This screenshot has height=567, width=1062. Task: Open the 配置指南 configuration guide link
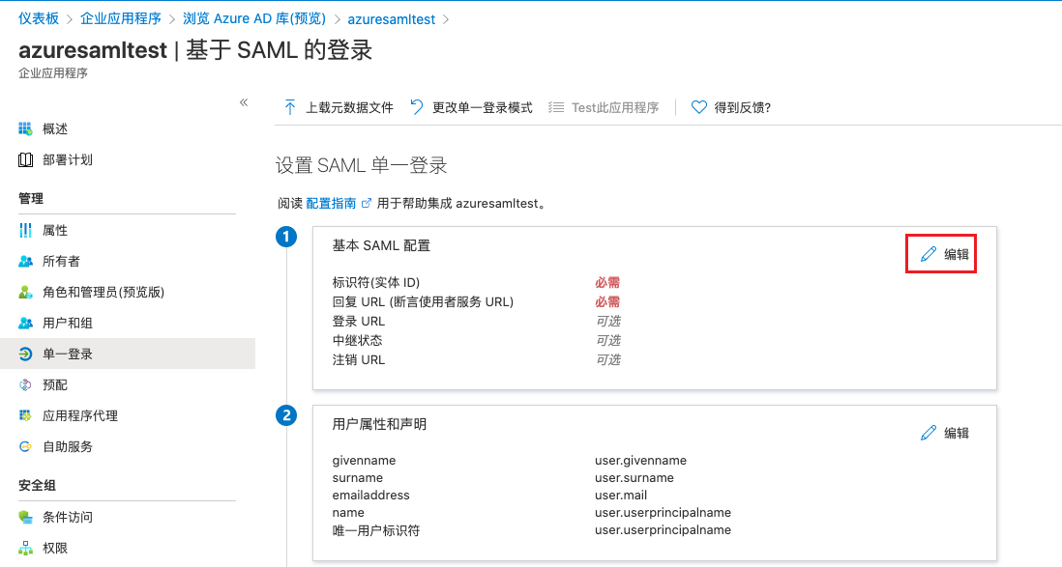pyautogui.click(x=331, y=204)
